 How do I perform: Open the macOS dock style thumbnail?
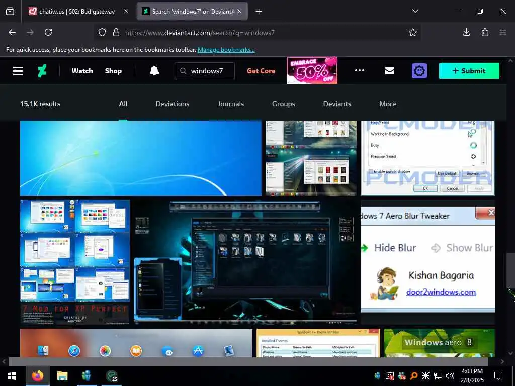coord(136,343)
